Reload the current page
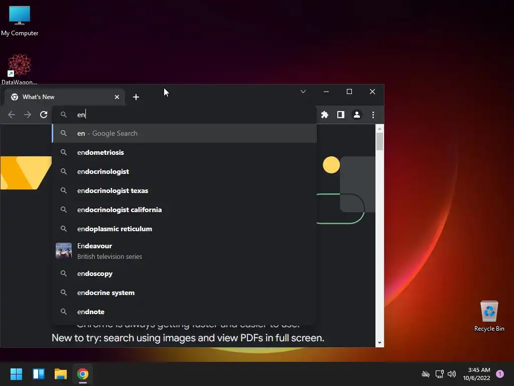This screenshot has width=514, height=386. coord(44,115)
